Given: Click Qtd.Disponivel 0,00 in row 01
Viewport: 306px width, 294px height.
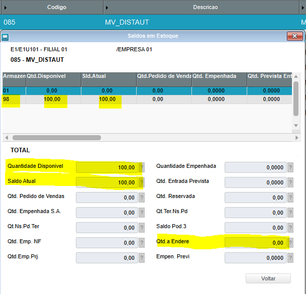Looking at the screenshot, I should click(52, 91).
